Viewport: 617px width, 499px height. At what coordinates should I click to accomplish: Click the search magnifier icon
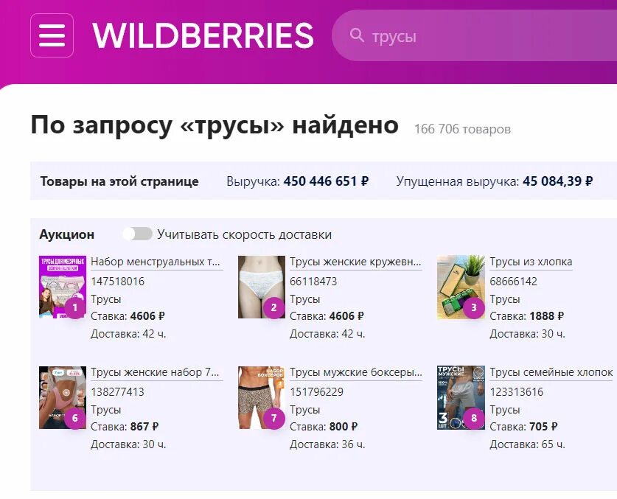(357, 35)
